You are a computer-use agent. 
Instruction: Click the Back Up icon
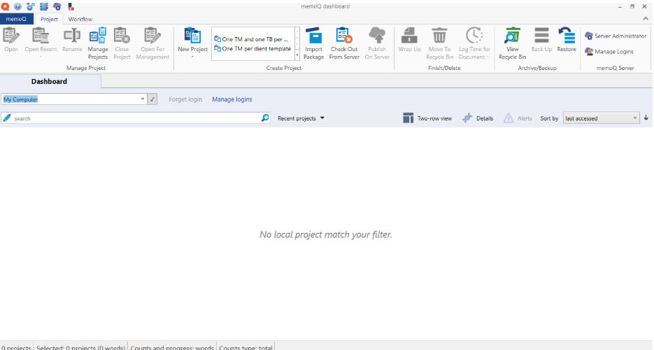tap(541, 36)
